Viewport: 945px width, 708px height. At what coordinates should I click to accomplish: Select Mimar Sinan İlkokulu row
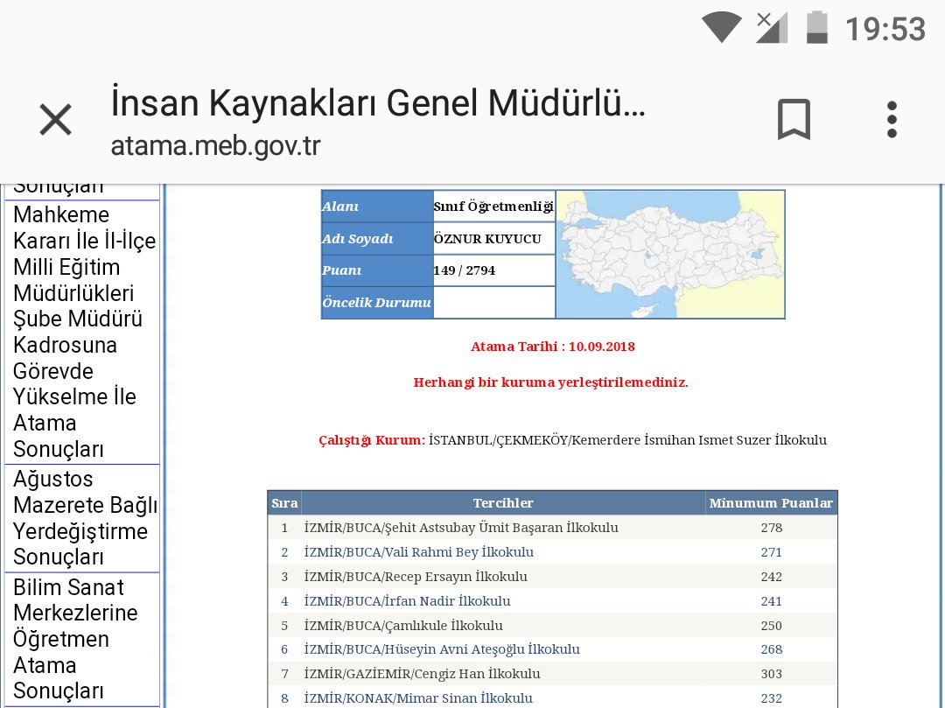tap(553, 697)
